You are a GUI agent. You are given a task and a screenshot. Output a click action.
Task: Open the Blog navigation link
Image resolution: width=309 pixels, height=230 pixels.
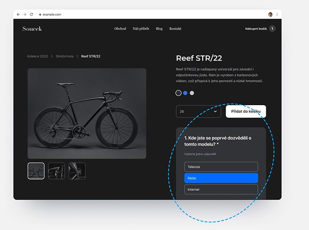coord(159,29)
